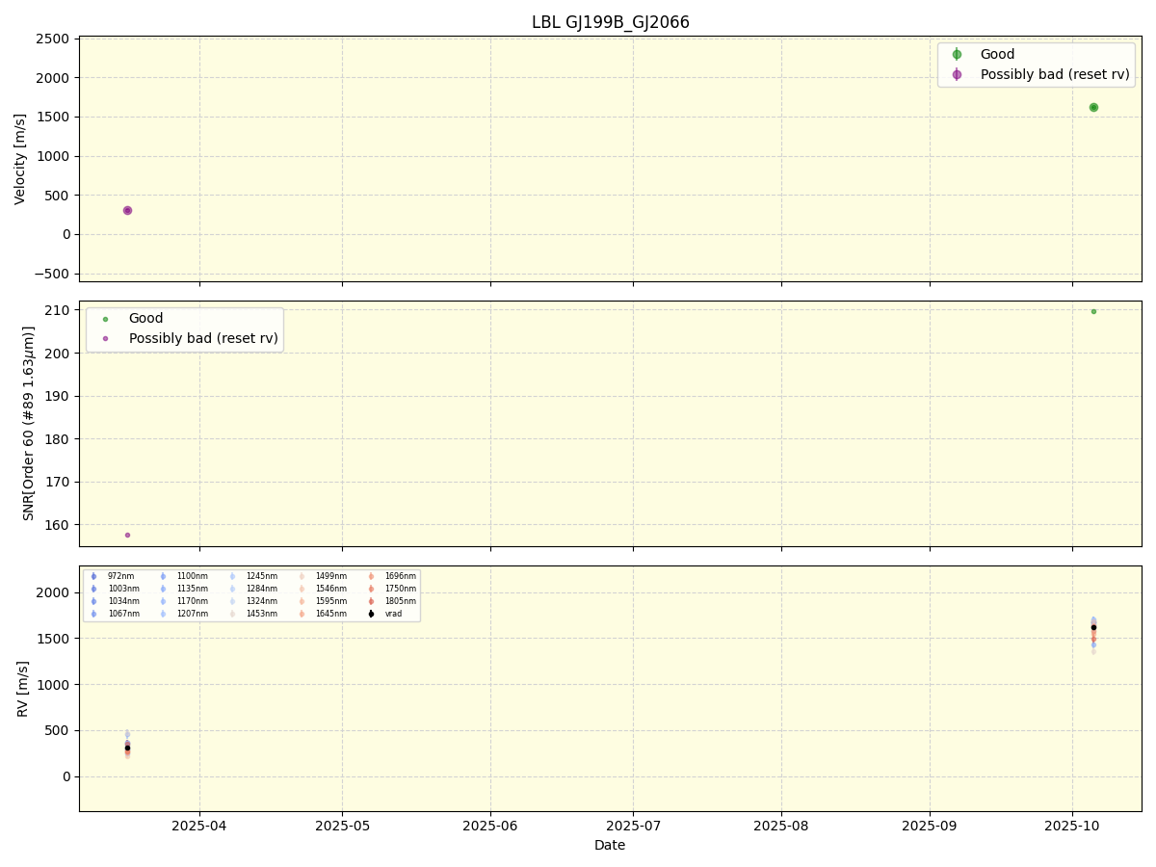Click the 2025-10 date tick label
1156x867 pixels.
tap(1072, 826)
